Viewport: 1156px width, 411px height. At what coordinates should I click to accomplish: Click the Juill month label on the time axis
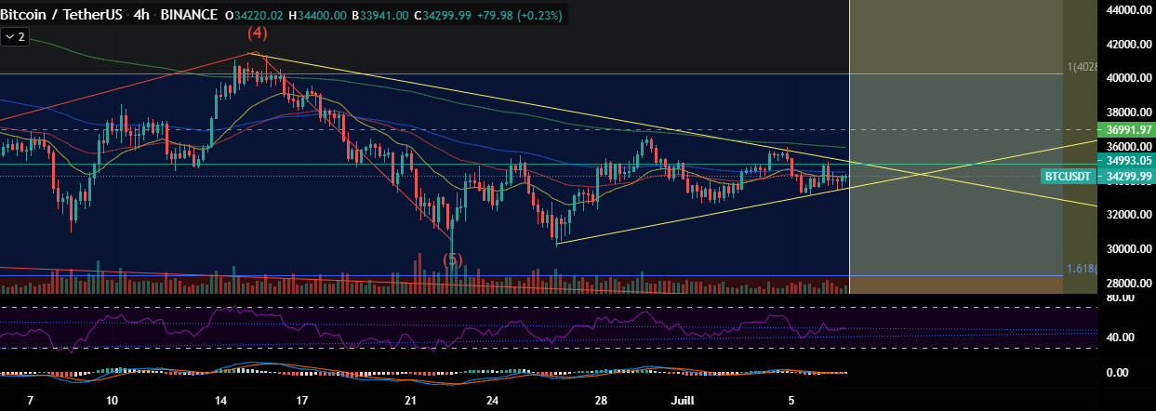[684, 401]
